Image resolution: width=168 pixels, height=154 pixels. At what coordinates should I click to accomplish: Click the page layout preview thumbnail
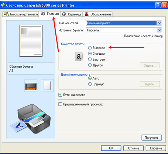(31, 41)
